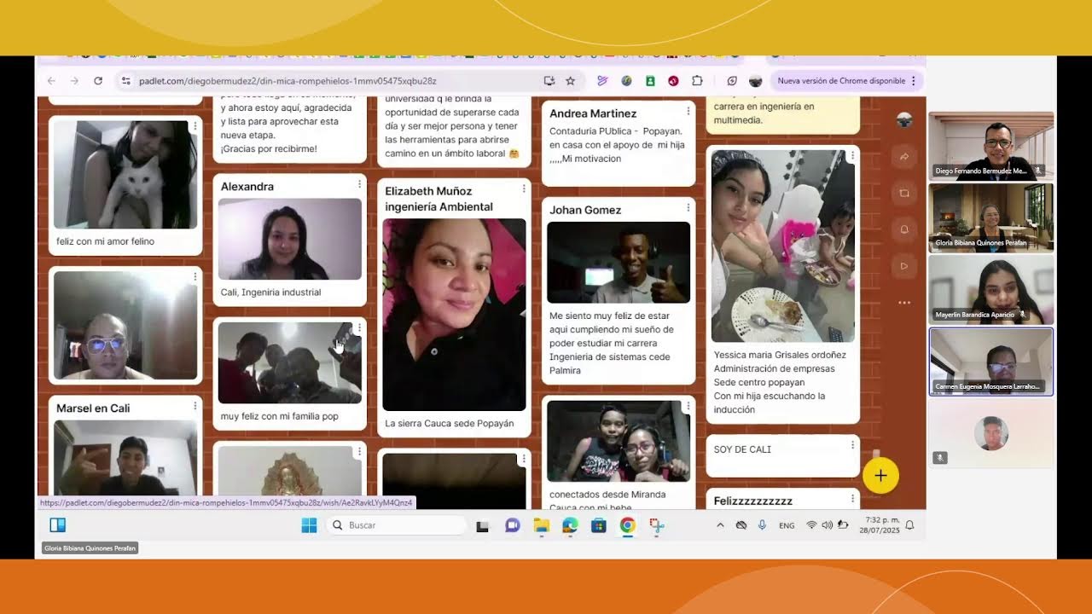Select Carmen Eugenia Mosquera video tile

(x=991, y=362)
